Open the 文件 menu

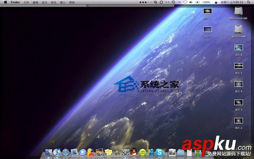[26, 2]
